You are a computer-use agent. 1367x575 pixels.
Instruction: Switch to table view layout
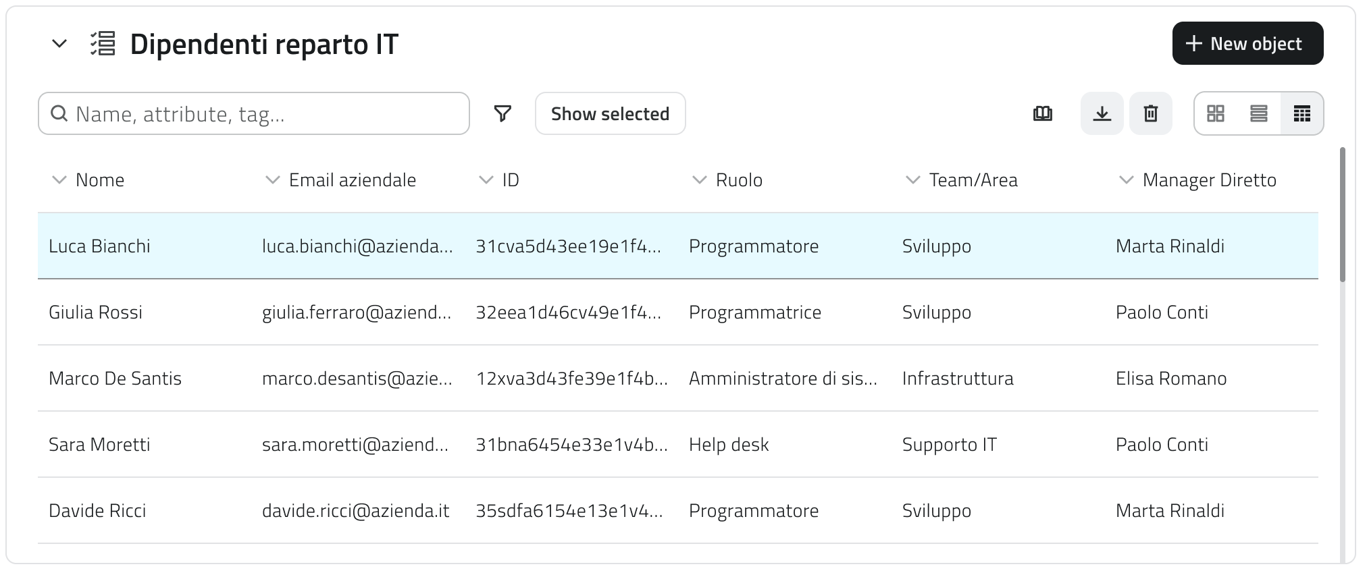pyautogui.click(x=1302, y=113)
